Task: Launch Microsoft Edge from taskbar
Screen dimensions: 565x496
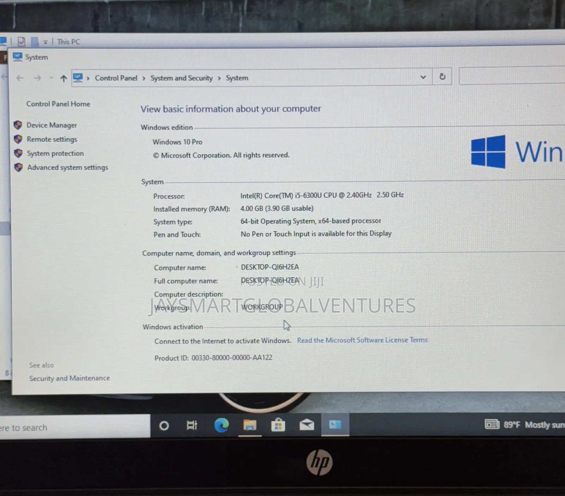Action: [x=221, y=425]
